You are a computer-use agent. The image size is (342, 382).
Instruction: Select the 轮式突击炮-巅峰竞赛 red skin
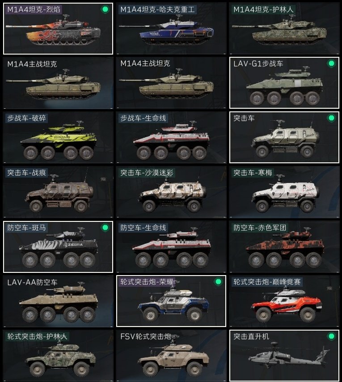pyautogui.click(x=284, y=301)
